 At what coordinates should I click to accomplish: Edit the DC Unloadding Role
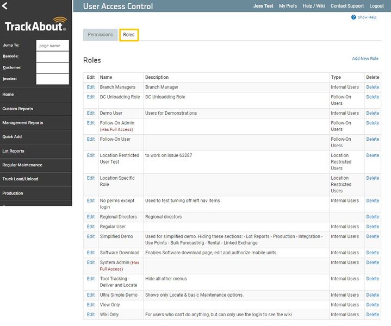tap(91, 97)
